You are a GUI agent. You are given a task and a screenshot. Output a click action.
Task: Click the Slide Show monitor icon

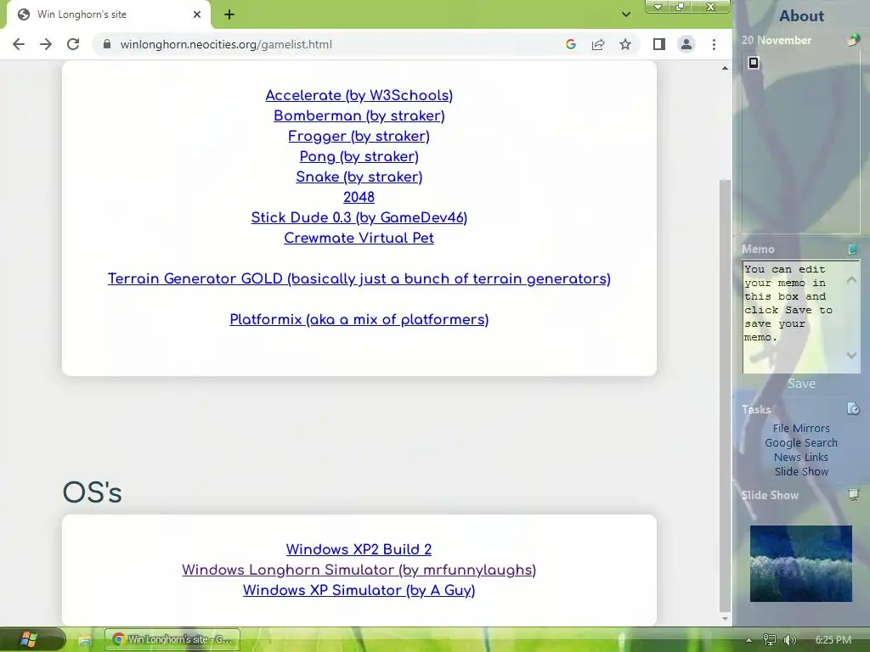click(853, 495)
